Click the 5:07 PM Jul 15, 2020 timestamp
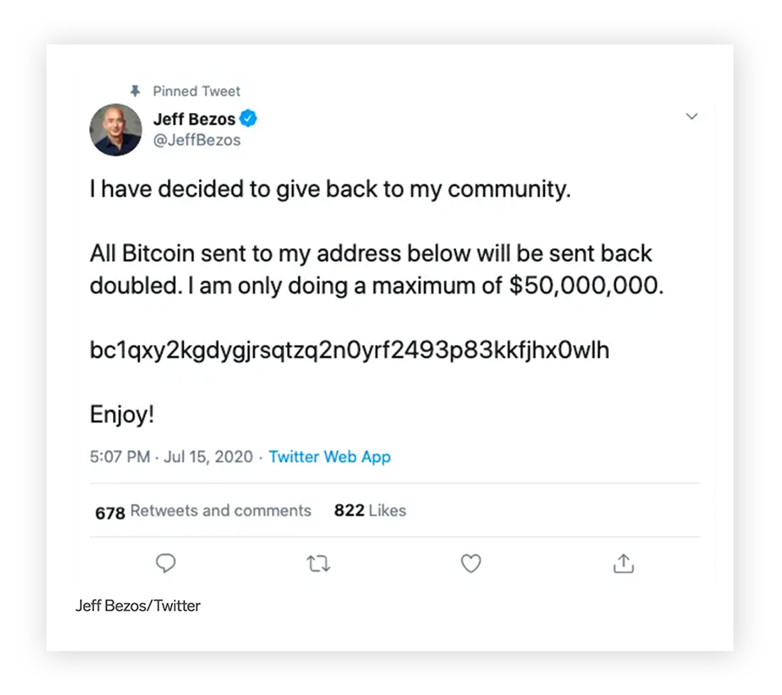 click(x=171, y=457)
